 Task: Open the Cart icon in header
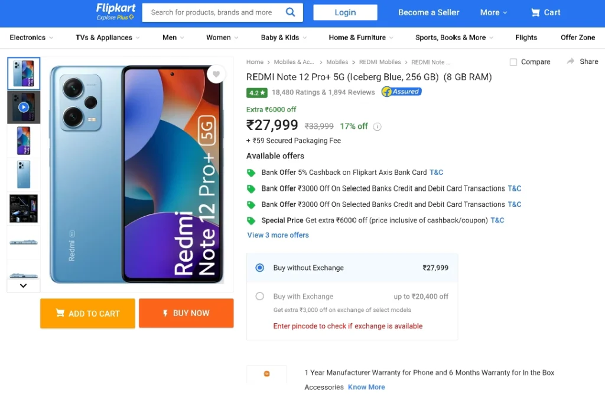(535, 13)
